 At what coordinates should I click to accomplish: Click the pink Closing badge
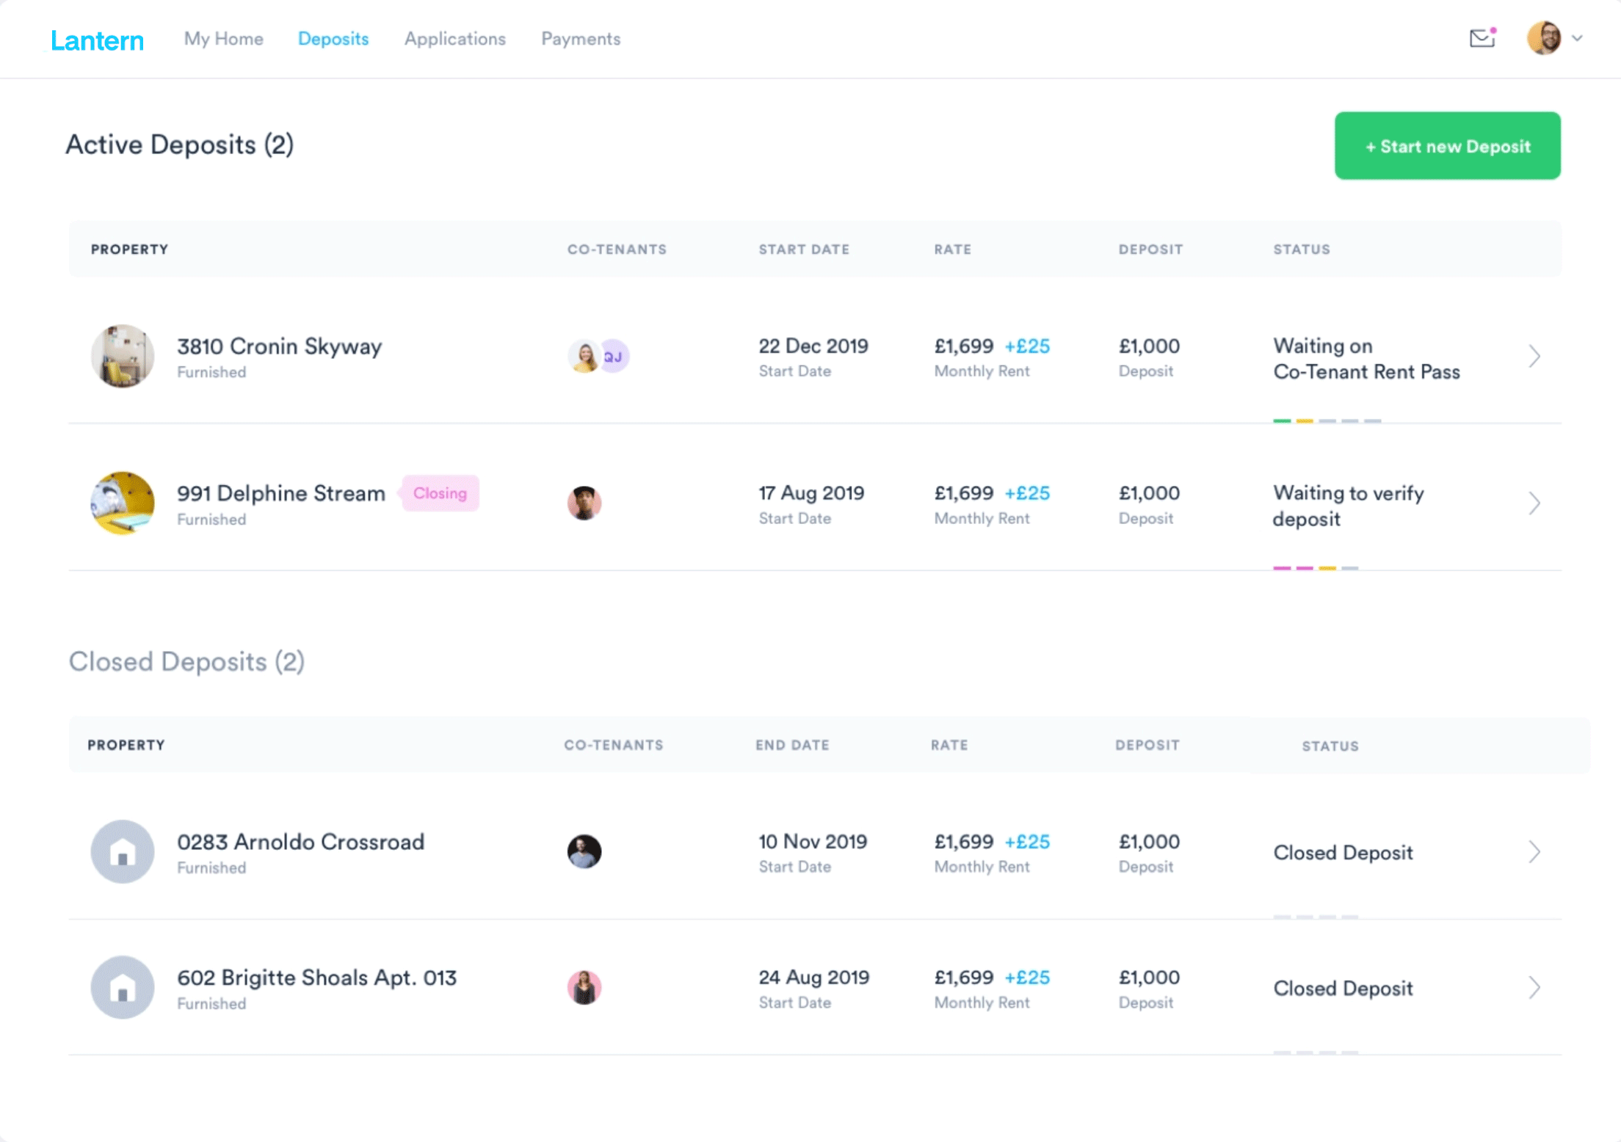(440, 493)
